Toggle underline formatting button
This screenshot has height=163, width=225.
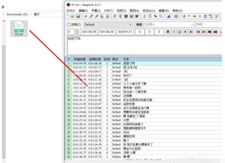pyautogui.click(x=179, y=32)
